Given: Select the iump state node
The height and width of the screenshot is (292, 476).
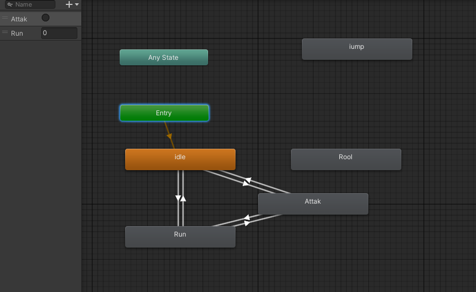Looking at the screenshot, I should click(x=357, y=49).
